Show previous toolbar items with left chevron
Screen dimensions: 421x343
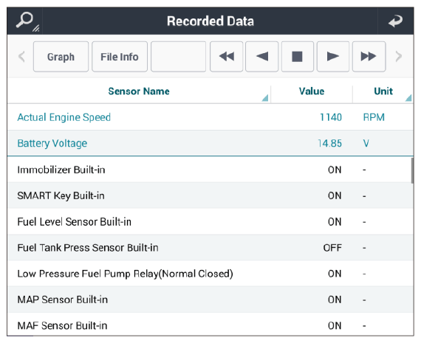(x=21, y=57)
